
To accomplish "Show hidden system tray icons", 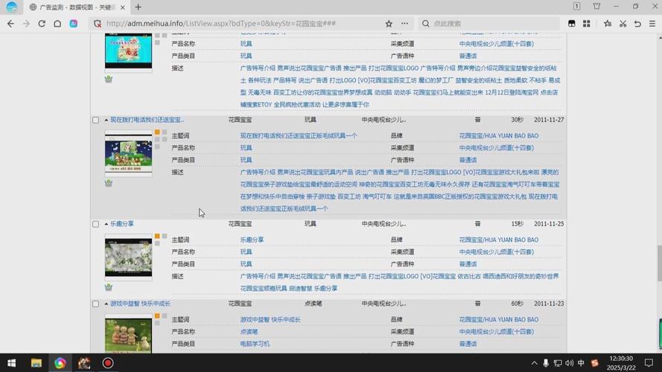I will (534, 363).
